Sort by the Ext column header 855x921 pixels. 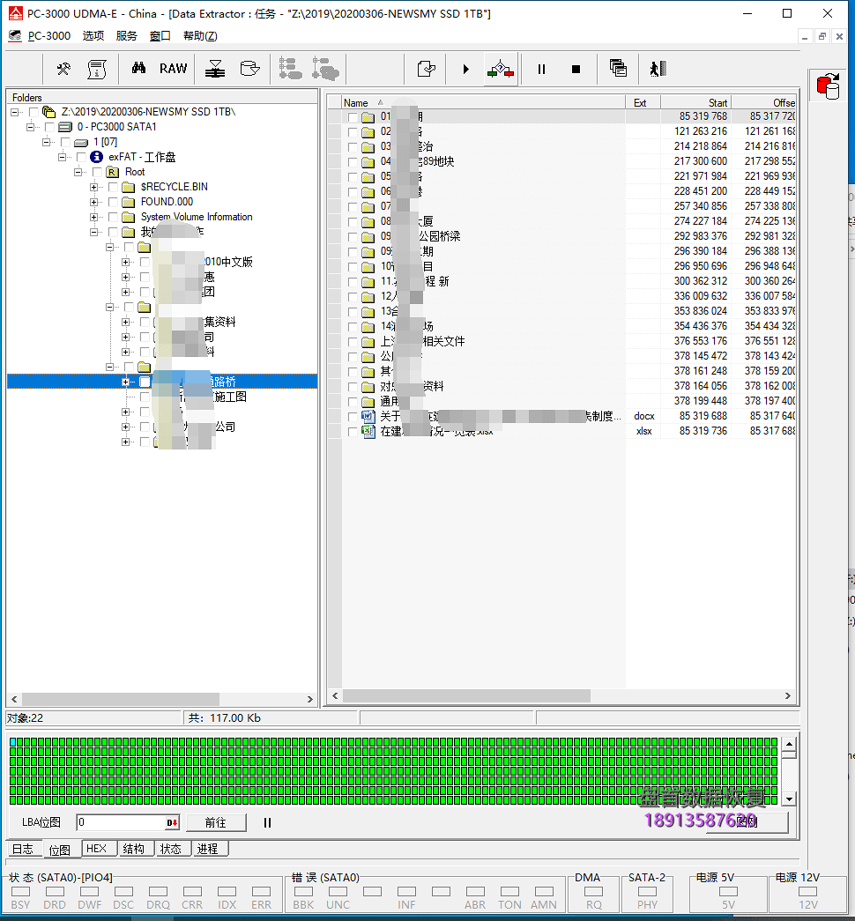pyautogui.click(x=643, y=103)
